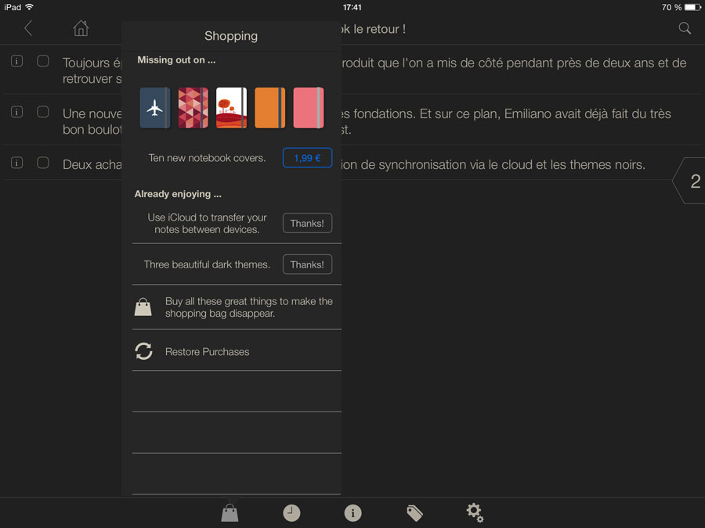
Task: Tap the shopping bag icon in the popup list
Action: [143, 307]
